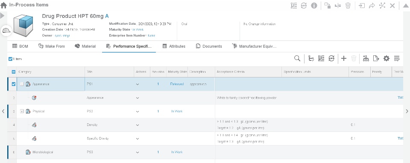The width and height of the screenshot is (410, 163).
Task: Expand the Appearance category tree node
Action: click(x=22, y=84)
